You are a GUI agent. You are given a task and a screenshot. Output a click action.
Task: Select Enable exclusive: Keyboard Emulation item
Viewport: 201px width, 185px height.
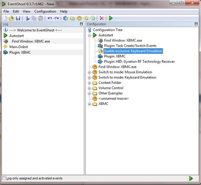[133, 51]
